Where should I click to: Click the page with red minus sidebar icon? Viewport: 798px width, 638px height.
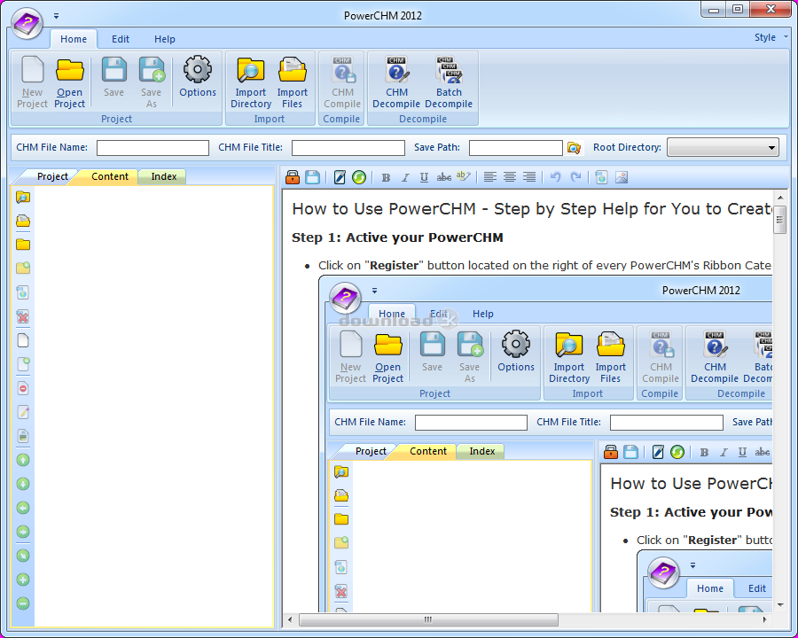point(23,388)
